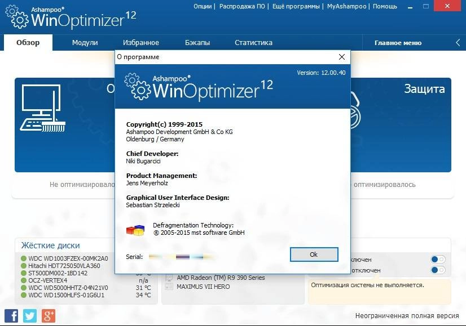This screenshot has width=466, height=326.
Task: Minimize the WinOptimizer window
Action: (410, 6)
